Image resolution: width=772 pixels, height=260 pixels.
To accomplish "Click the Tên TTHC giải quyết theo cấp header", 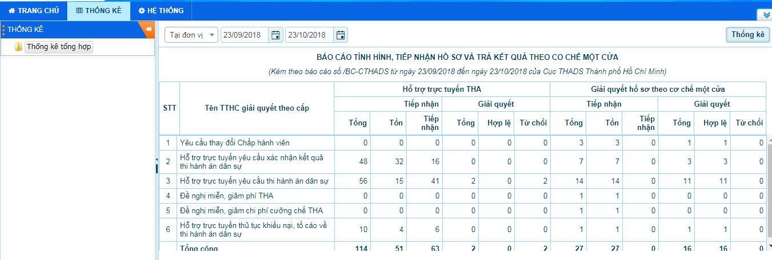I will [256, 108].
